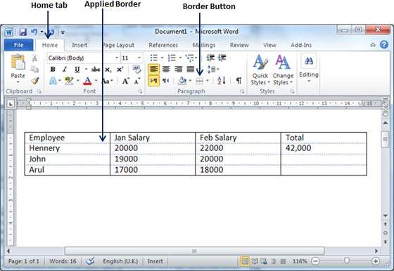Click the Borders button
Image resolution: width=394 pixels, height=271 pixels.
point(200,81)
